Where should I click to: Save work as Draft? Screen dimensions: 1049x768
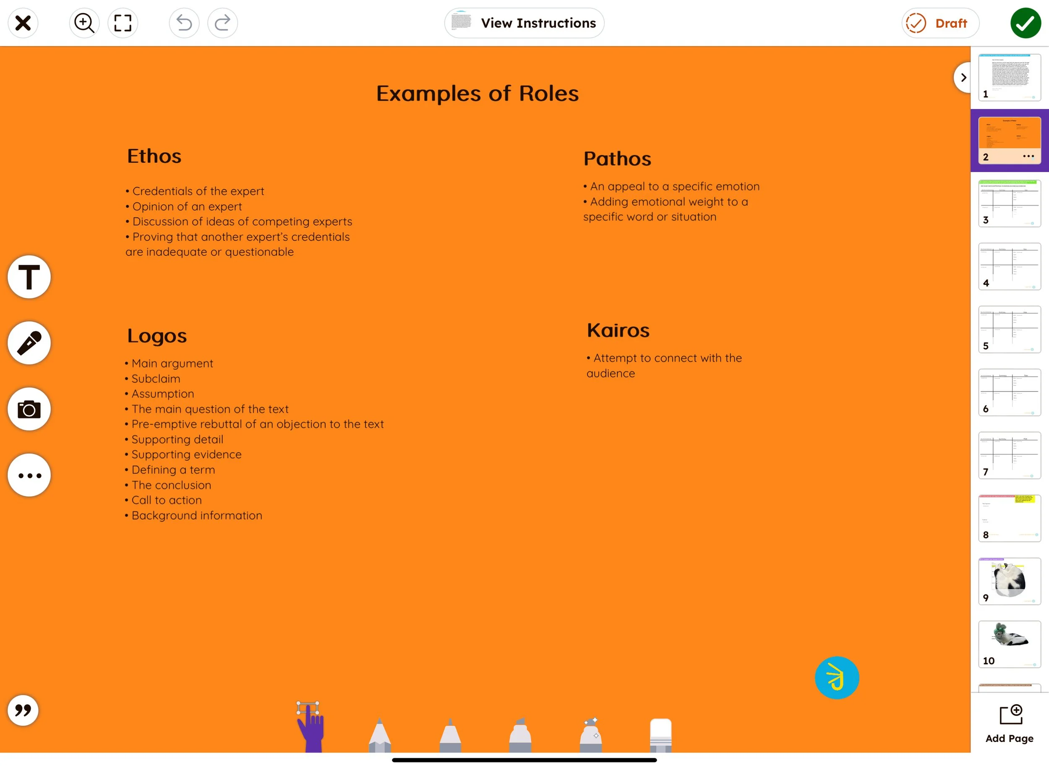[940, 23]
